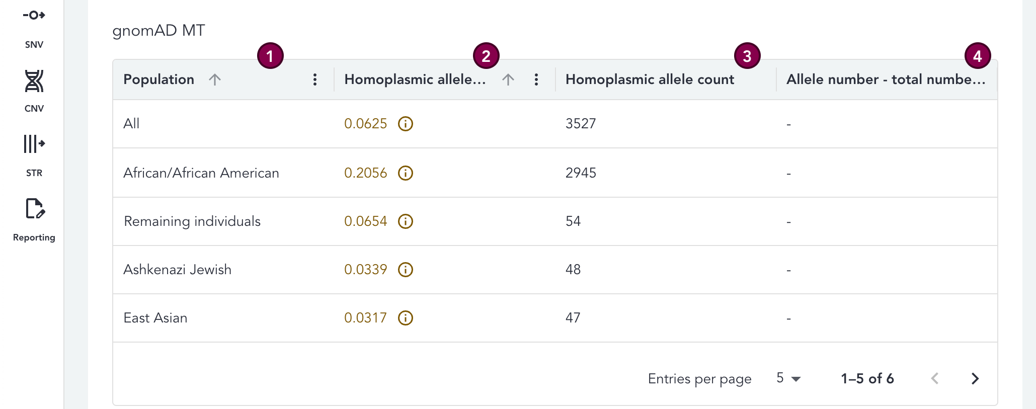
Task: Open Population column options menu
Action: point(315,79)
